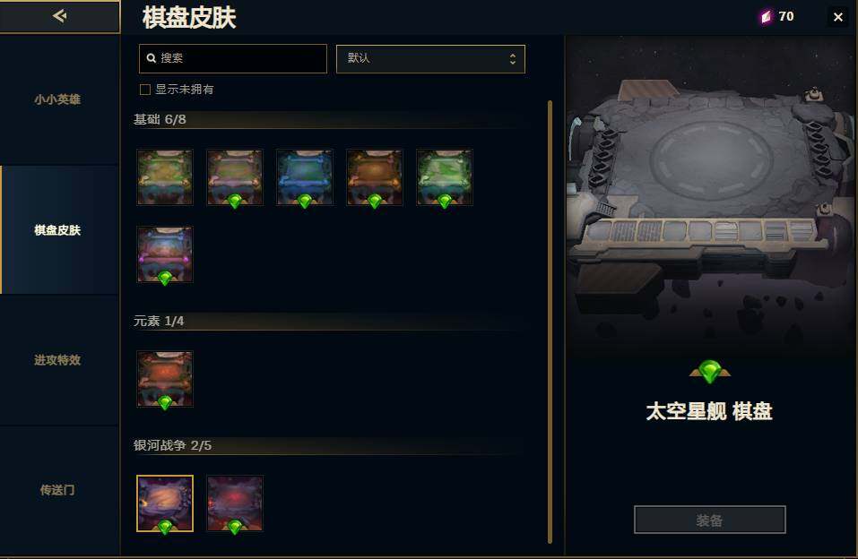Click into the 搜索 search field
The width and height of the screenshot is (858, 559).
(x=233, y=58)
